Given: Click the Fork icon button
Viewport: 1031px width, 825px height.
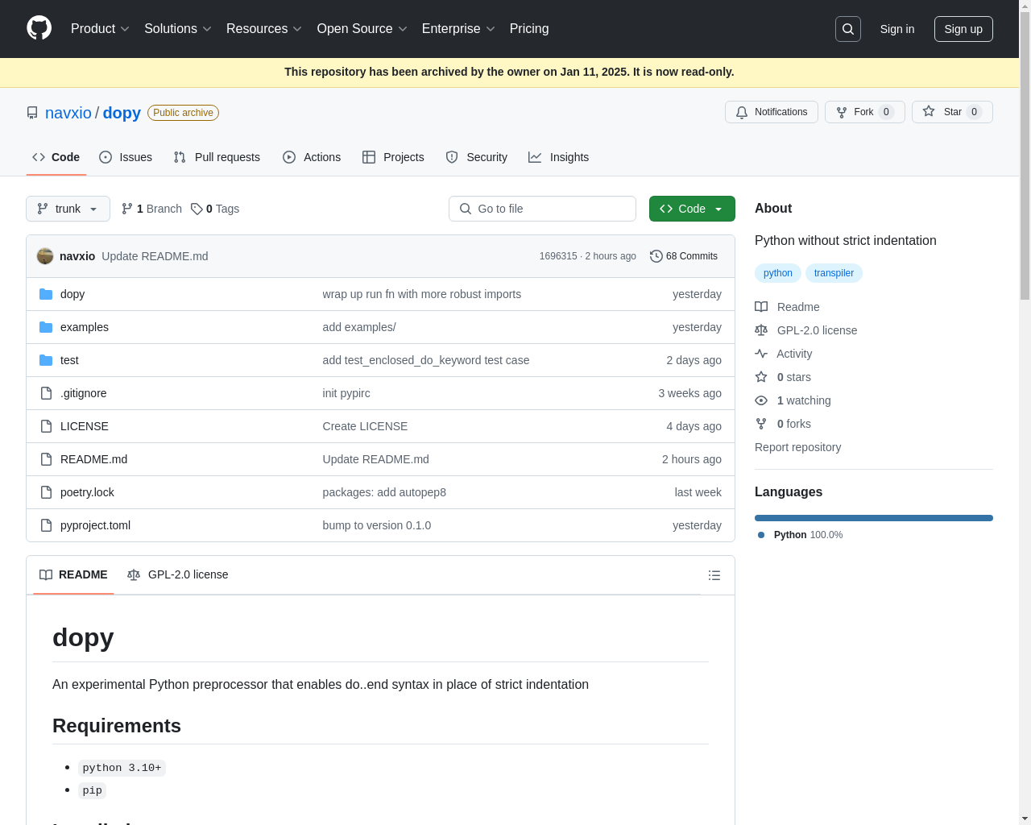Looking at the screenshot, I should click(842, 112).
